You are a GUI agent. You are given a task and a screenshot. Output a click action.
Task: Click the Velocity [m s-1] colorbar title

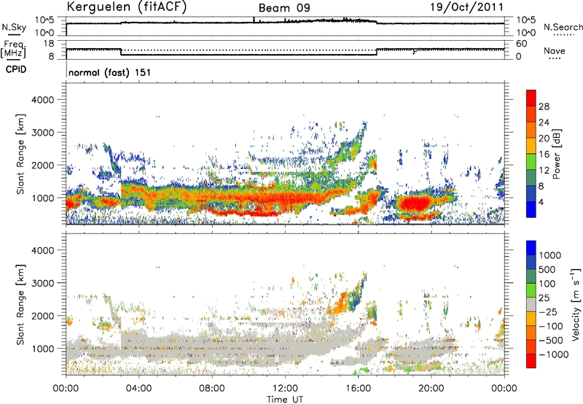coord(576,304)
